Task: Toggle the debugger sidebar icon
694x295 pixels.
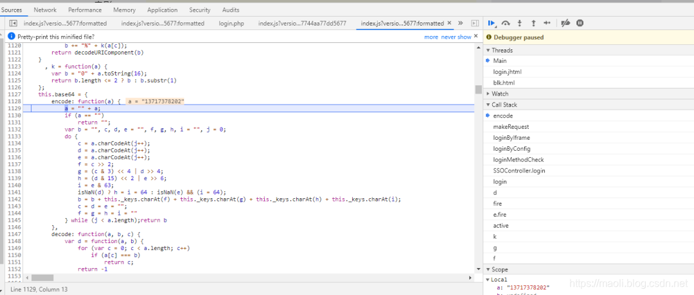Action: (475, 23)
